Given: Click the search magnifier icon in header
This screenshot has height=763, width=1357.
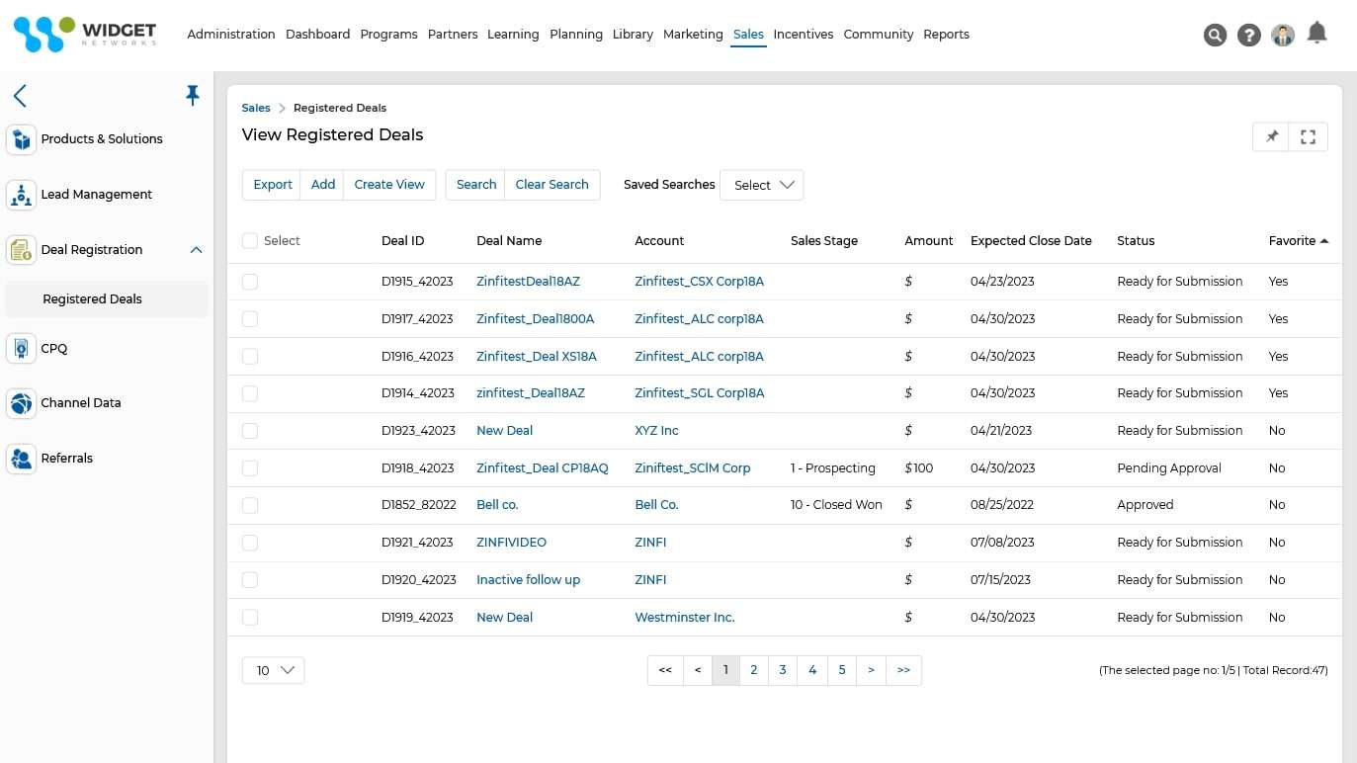Looking at the screenshot, I should tap(1215, 36).
